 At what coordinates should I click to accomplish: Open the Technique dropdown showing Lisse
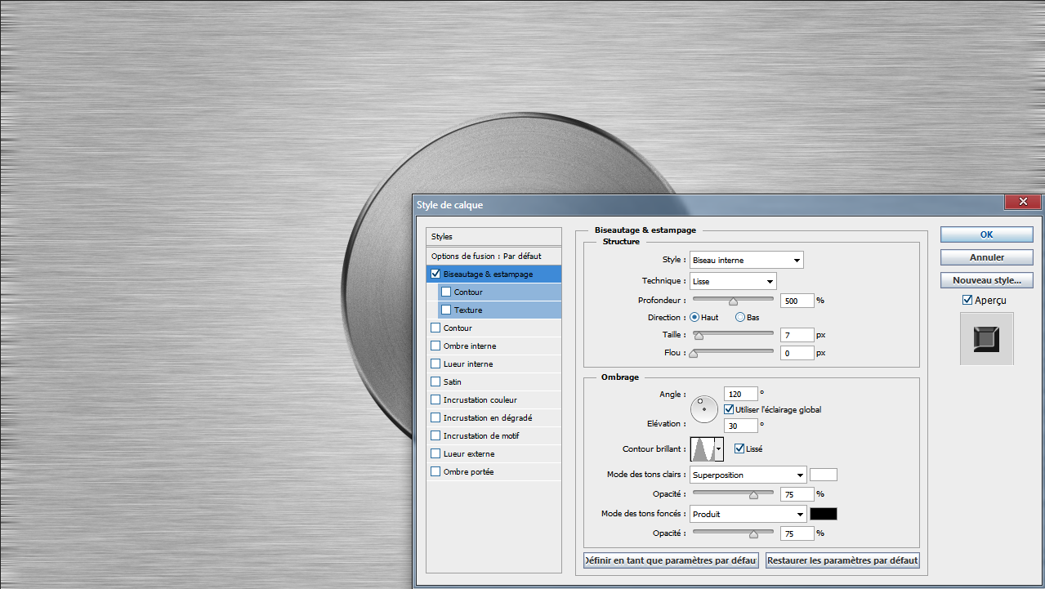(733, 281)
